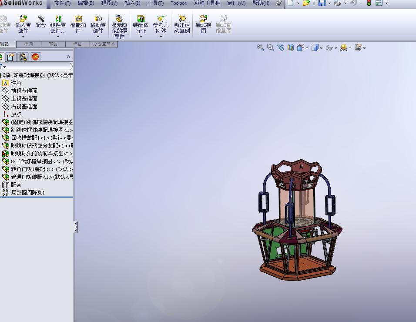Open the 工具(T) menu
This screenshot has height=322, width=416.
click(x=155, y=3)
